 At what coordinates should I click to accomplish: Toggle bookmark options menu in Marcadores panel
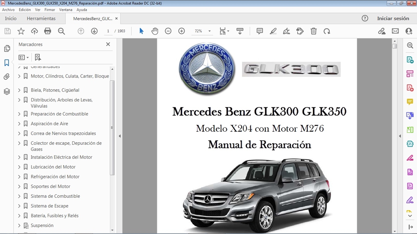tap(24, 57)
